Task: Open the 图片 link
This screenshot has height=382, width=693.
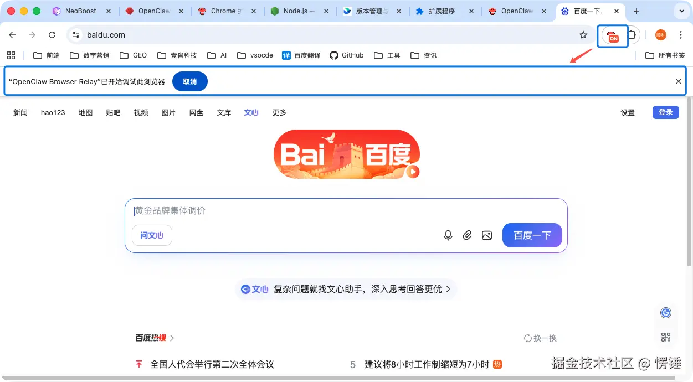Action: click(x=169, y=112)
